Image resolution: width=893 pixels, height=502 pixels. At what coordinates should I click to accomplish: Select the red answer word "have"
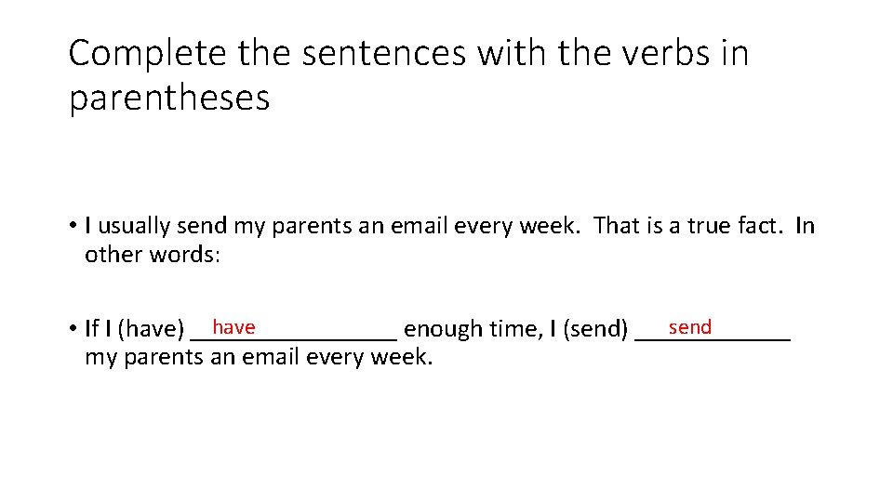tap(233, 327)
